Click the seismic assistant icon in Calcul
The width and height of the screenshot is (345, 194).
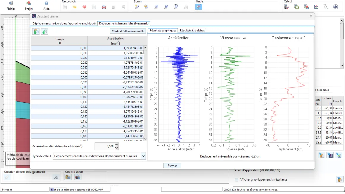pos(335,7)
